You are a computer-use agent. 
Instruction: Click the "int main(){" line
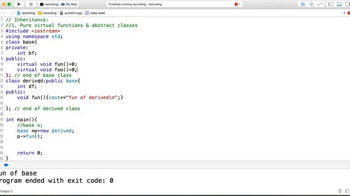pyautogui.click(x=21, y=120)
